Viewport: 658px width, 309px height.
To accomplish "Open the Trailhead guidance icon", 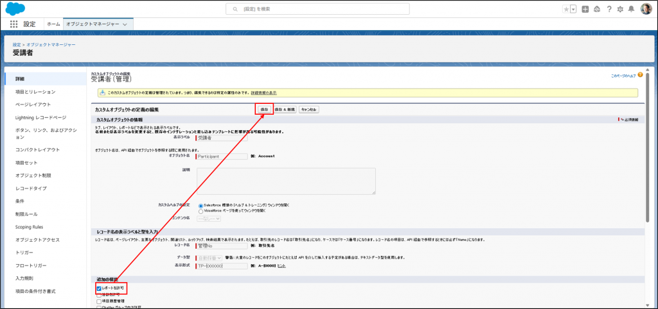I will point(596,9).
